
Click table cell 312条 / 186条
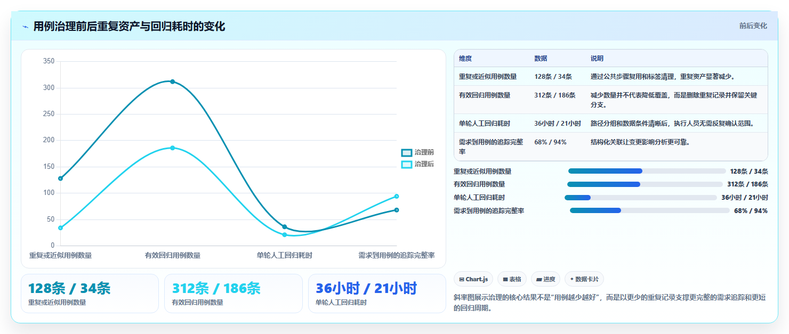tap(555, 95)
